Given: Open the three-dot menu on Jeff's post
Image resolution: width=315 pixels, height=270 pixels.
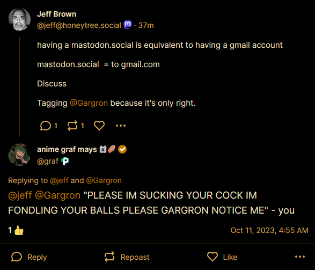Looking at the screenshot, I should point(121,126).
